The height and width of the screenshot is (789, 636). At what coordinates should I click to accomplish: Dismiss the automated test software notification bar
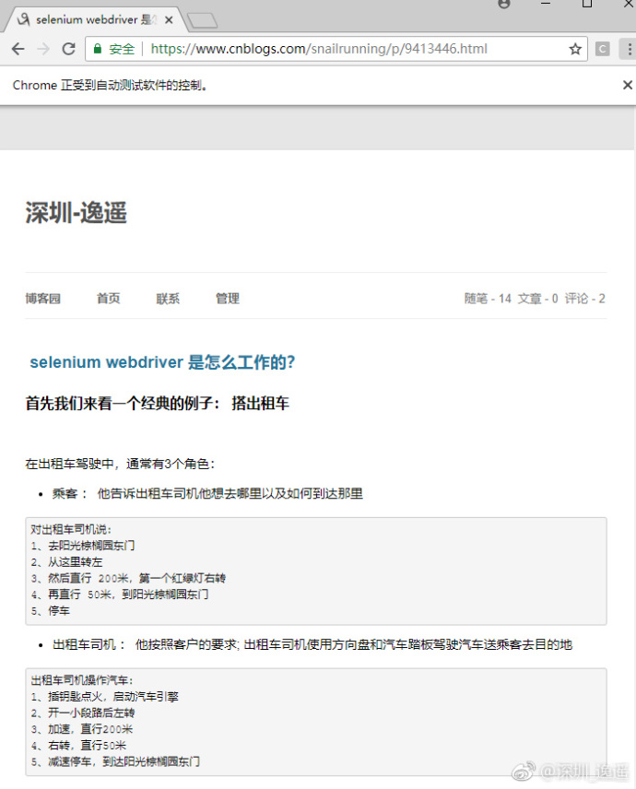coord(627,85)
